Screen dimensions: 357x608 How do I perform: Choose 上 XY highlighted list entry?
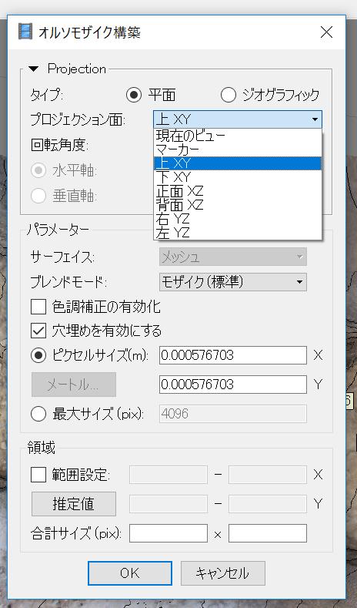(238, 163)
